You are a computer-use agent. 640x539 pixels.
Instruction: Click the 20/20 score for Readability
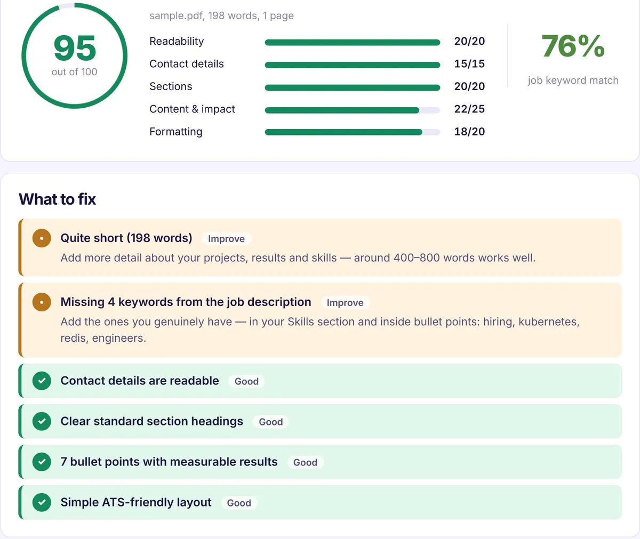point(469,41)
